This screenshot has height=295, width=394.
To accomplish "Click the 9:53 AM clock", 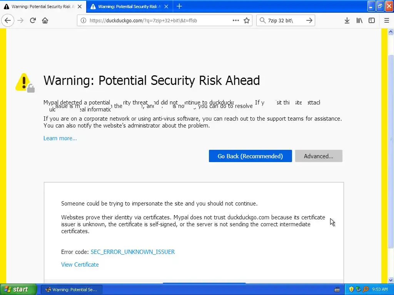I will [x=380, y=290].
